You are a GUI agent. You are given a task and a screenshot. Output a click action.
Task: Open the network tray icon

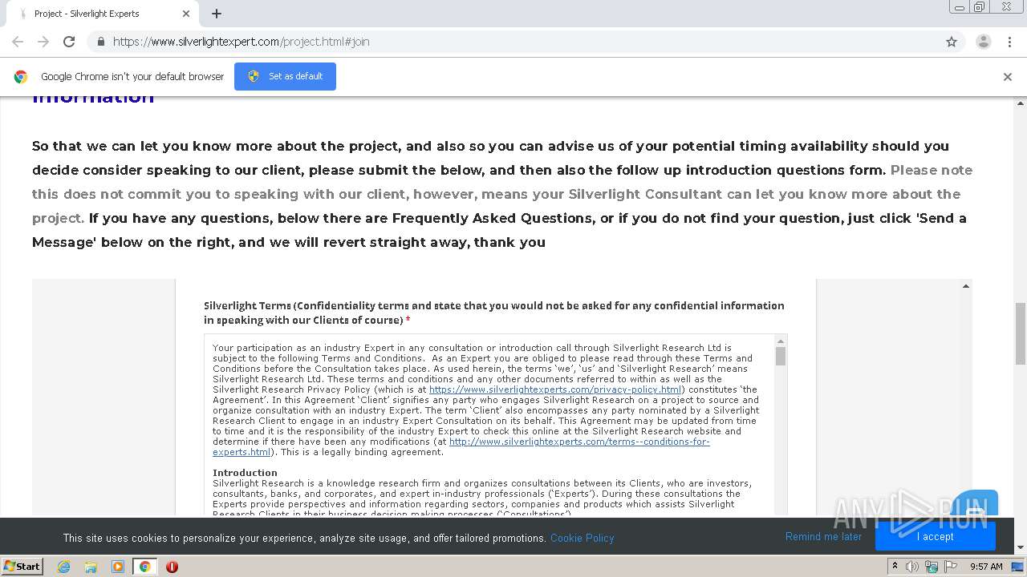(932, 567)
